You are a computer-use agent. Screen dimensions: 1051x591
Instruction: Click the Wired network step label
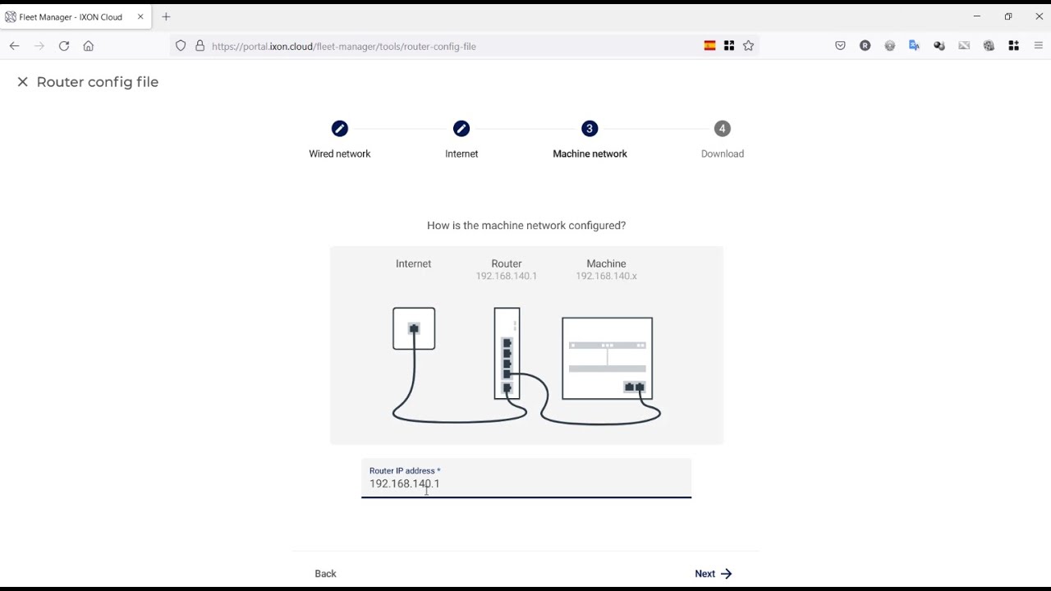click(x=340, y=153)
